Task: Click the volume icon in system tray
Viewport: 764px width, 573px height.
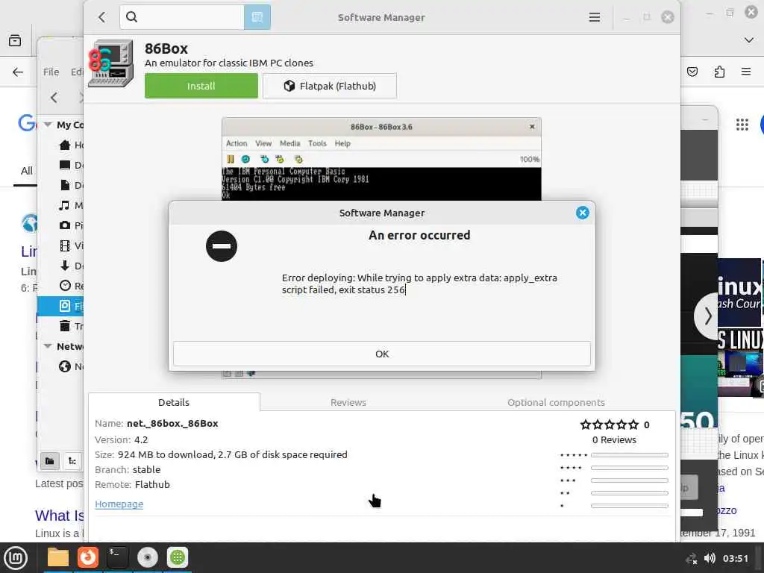Action: tap(710, 558)
